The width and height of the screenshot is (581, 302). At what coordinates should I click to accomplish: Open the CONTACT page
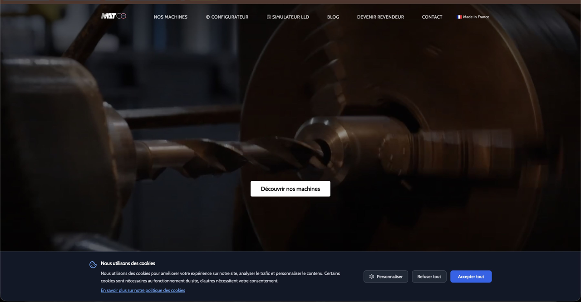click(432, 17)
